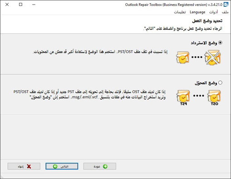Open the أدوات (Tools) menu
The width and height of the screenshot is (231, 179).
coord(213,12)
